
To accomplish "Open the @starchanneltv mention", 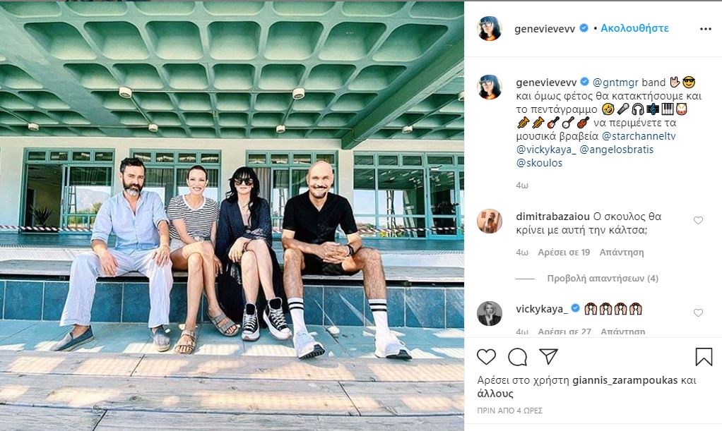I will tap(639, 136).
